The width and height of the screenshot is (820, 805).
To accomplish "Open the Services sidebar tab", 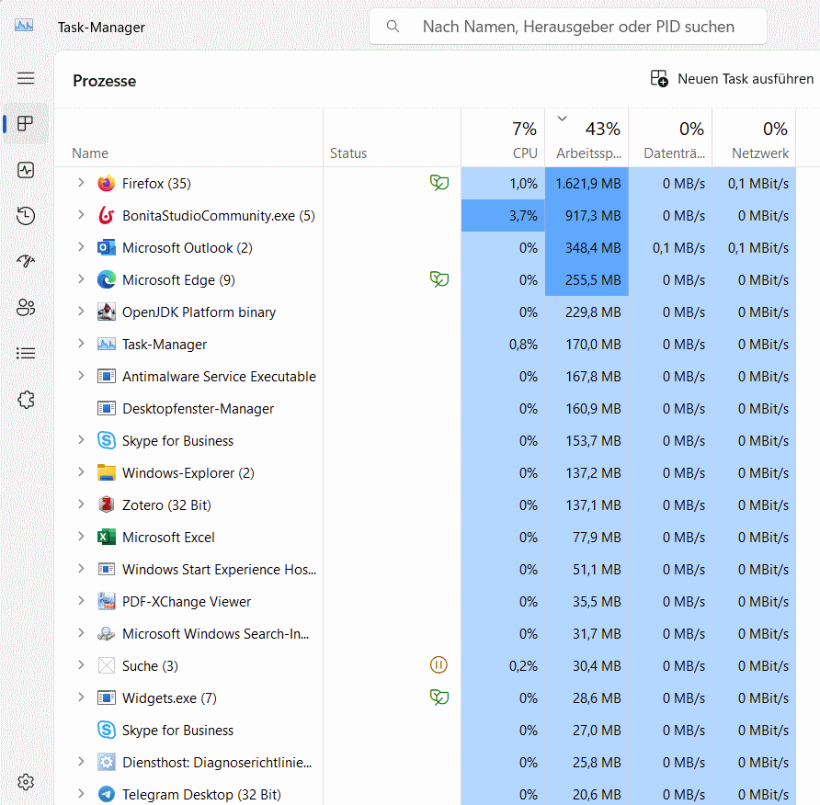I will tap(26, 400).
